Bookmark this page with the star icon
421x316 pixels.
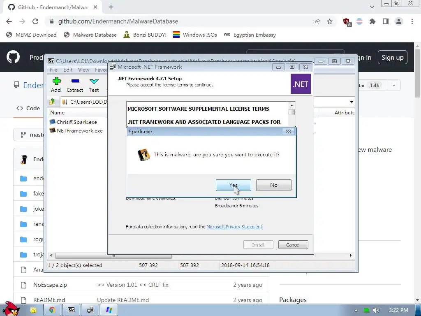pos(330,21)
